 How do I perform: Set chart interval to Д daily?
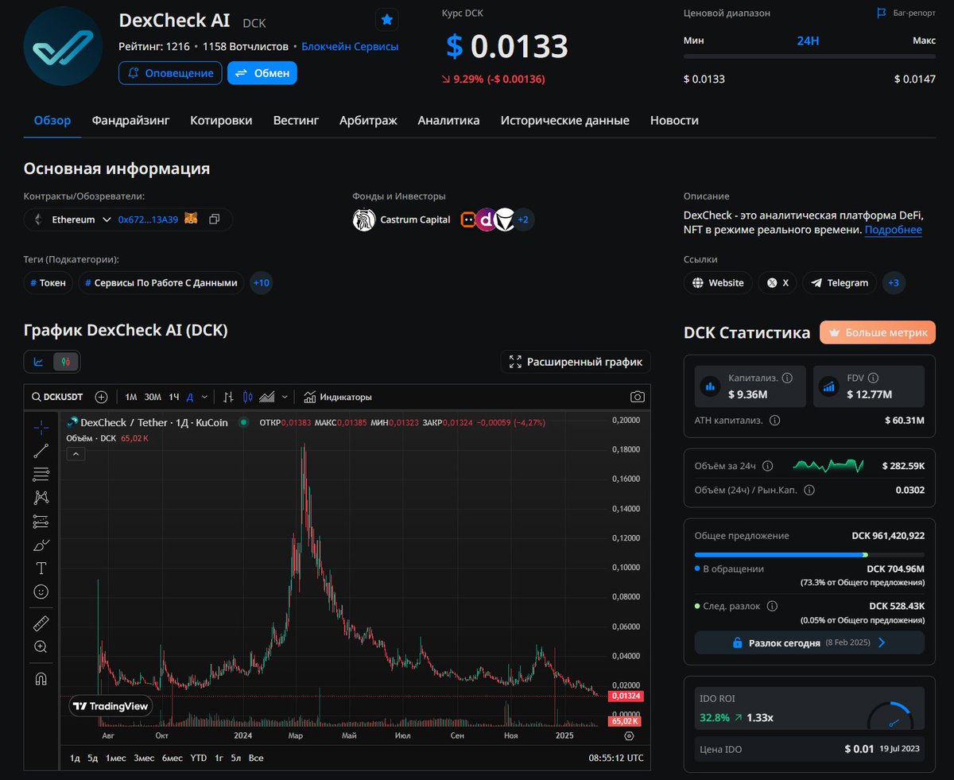190,397
